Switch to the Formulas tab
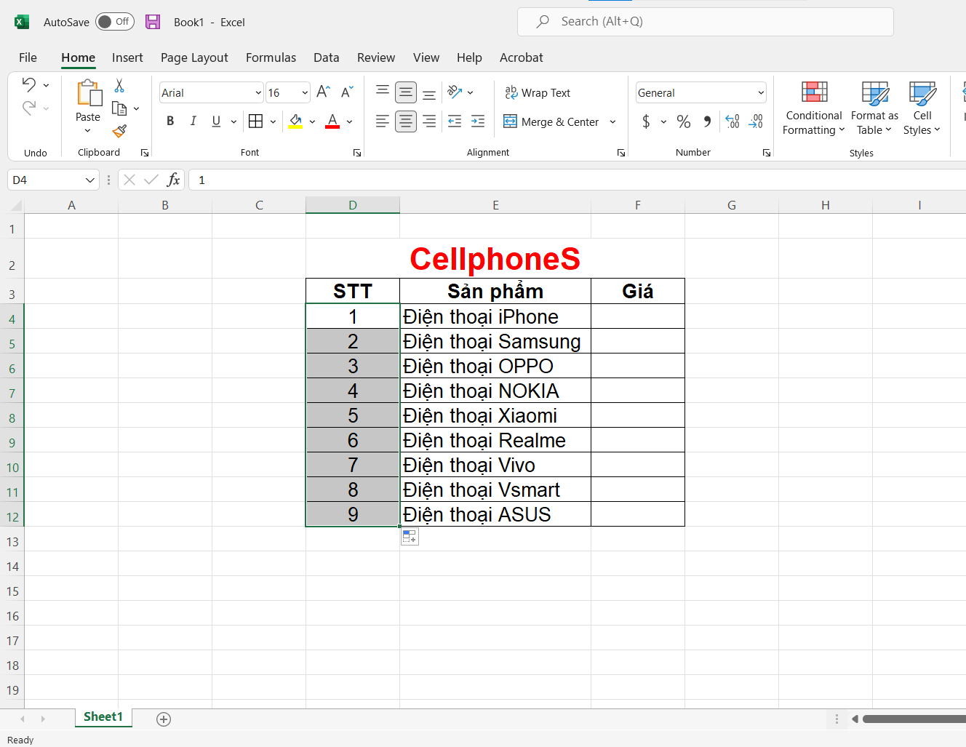966x747 pixels. [x=271, y=57]
